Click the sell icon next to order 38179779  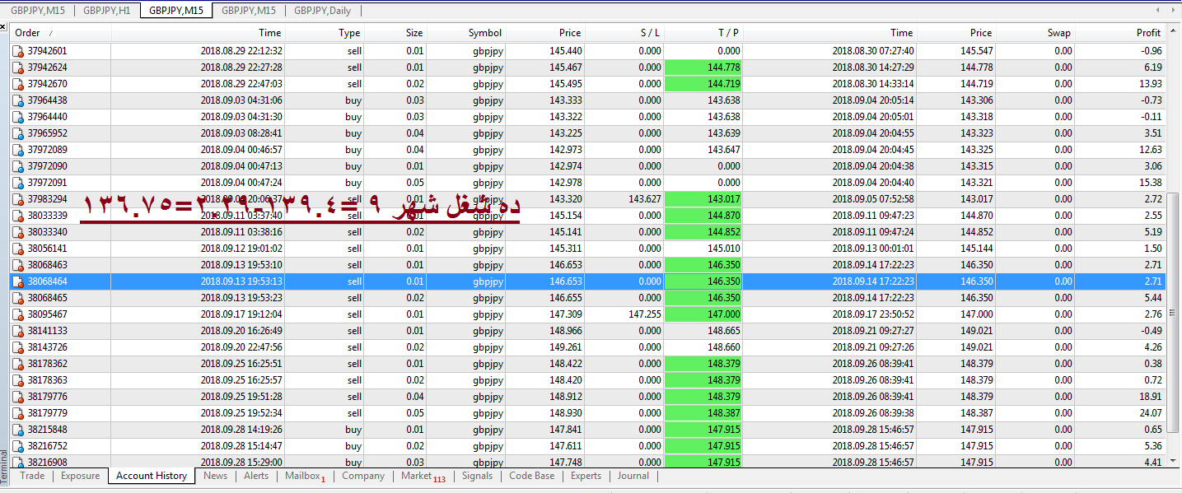click(17, 413)
